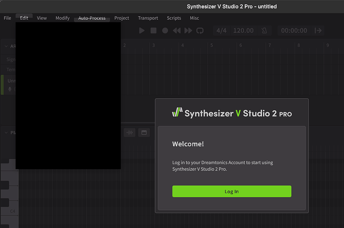
Task: Click the green Log In button
Action: [232, 192]
